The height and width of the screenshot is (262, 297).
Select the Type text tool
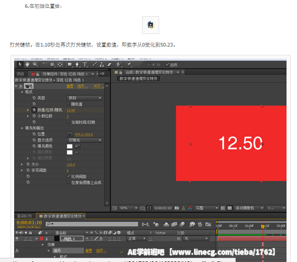85,64
